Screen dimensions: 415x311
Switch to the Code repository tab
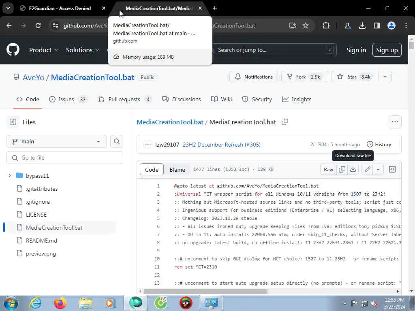[28, 100]
